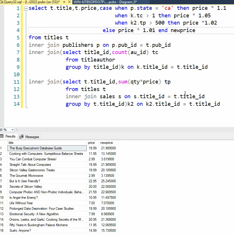Click the Results tab grid icon
This screenshot has height=236, width=234.
click(2, 136)
